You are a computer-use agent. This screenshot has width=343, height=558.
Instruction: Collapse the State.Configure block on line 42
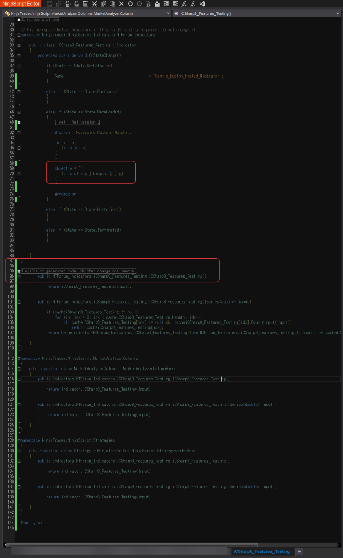coord(19,92)
